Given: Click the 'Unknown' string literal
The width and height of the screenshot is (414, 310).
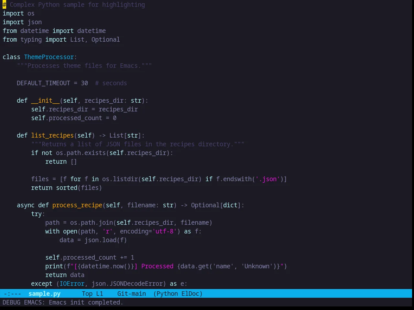Looking at the screenshot, I should 257,266.
